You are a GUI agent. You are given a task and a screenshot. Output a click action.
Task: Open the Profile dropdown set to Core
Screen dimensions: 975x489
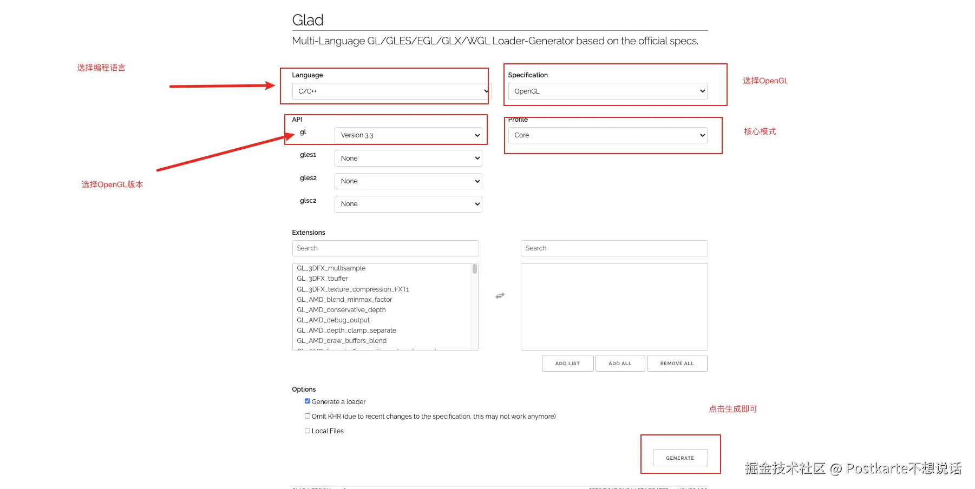click(608, 135)
